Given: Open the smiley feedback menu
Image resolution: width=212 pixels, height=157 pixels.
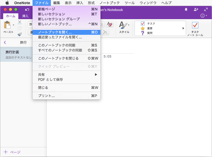Looking at the screenshot, I should (x=204, y=16).
